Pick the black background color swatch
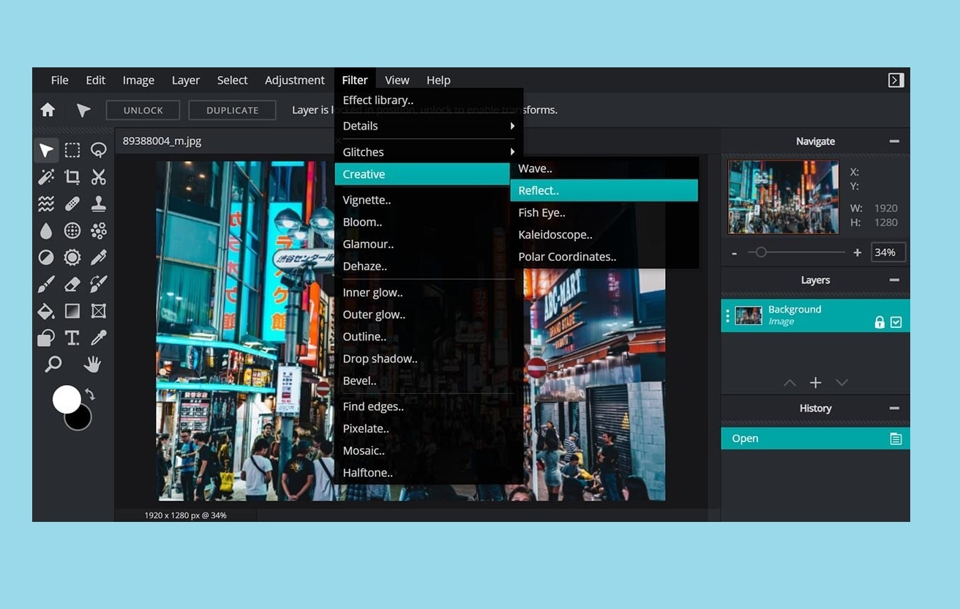Screen dimensions: 960x609 click(79, 418)
